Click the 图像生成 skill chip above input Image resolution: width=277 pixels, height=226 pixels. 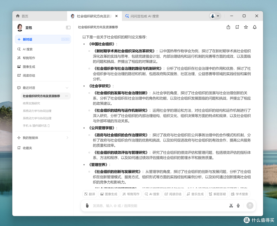[109, 194]
